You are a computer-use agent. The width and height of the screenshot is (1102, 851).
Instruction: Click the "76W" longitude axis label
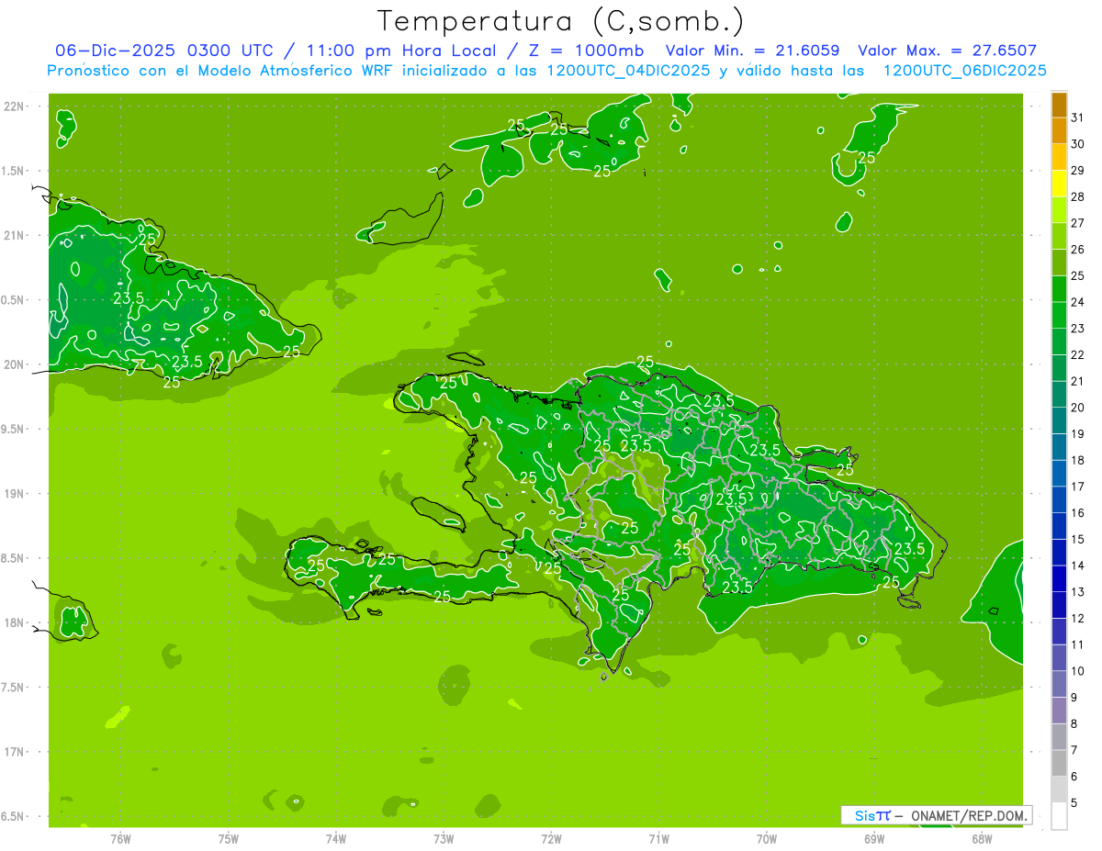point(120,838)
